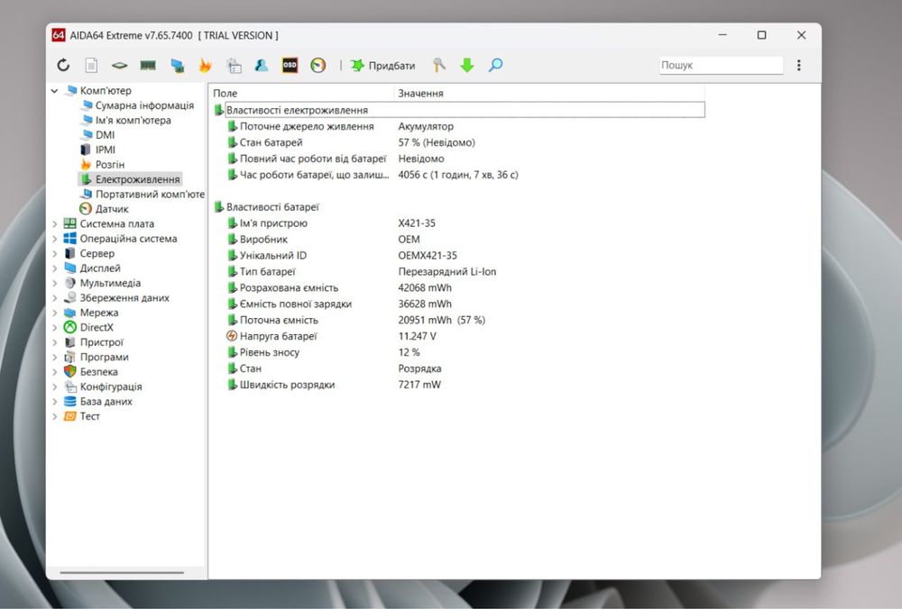Expand the Пристрої tree node

point(55,342)
